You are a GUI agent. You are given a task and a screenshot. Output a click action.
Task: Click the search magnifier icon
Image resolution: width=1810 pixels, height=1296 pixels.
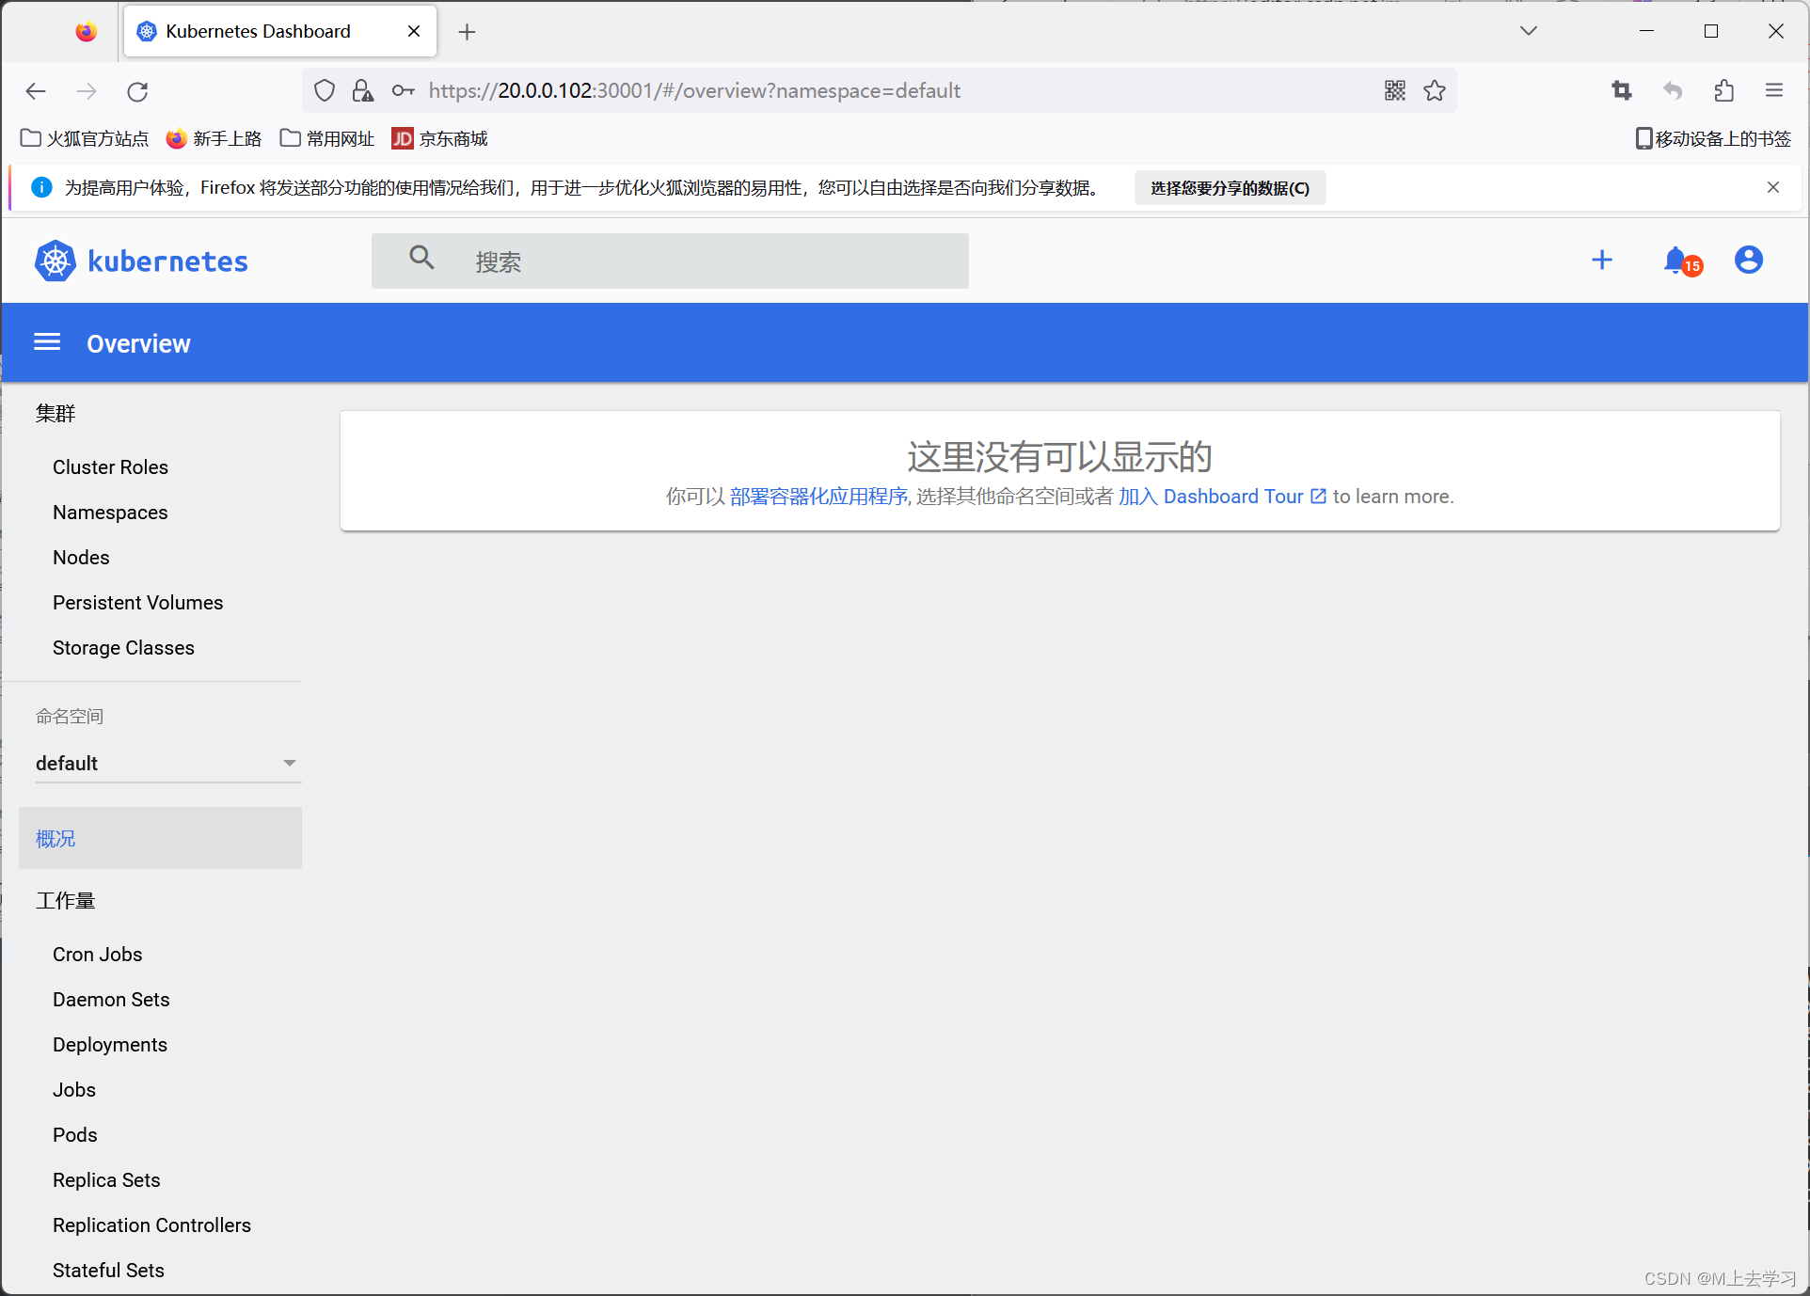[x=421, y=258]
